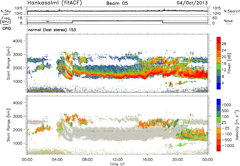Click the '60' tick on the Nave axis
Image resolution: width=240 pixels, height=166 pixels.
214,18
